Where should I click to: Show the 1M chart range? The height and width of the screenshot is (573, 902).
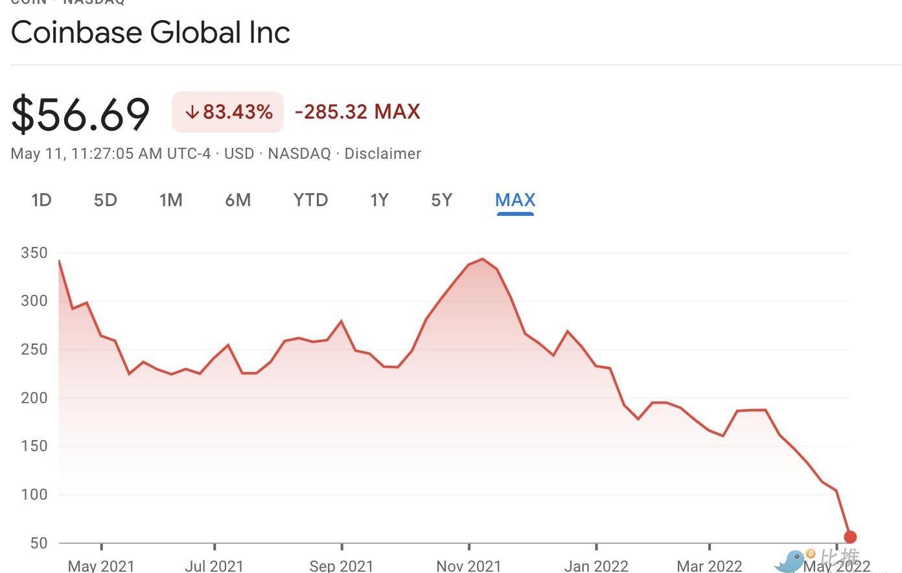coord(171,200)
